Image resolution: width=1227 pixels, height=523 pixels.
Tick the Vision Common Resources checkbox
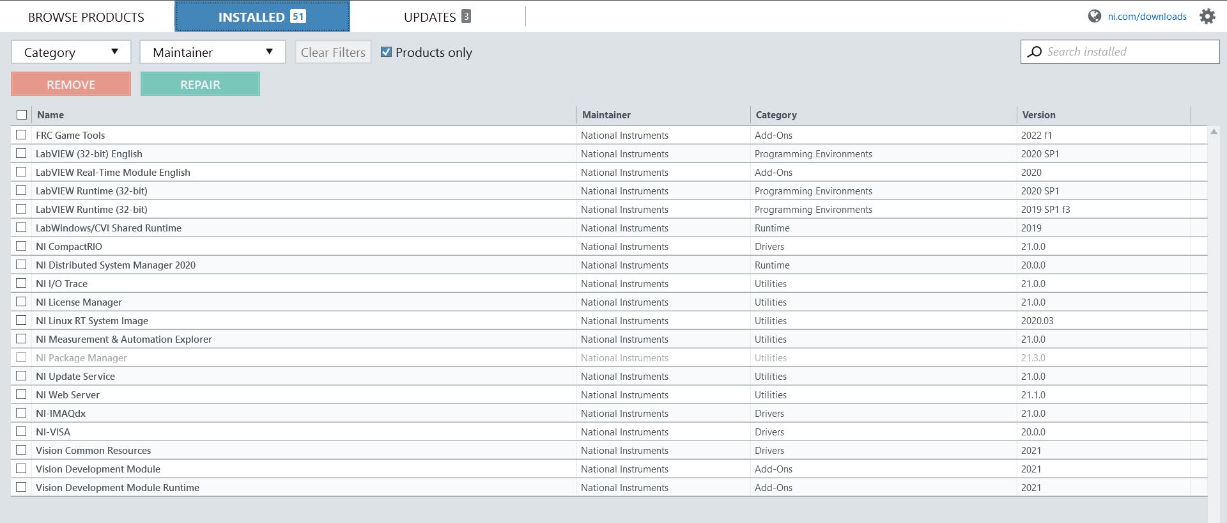click(21, 450)
